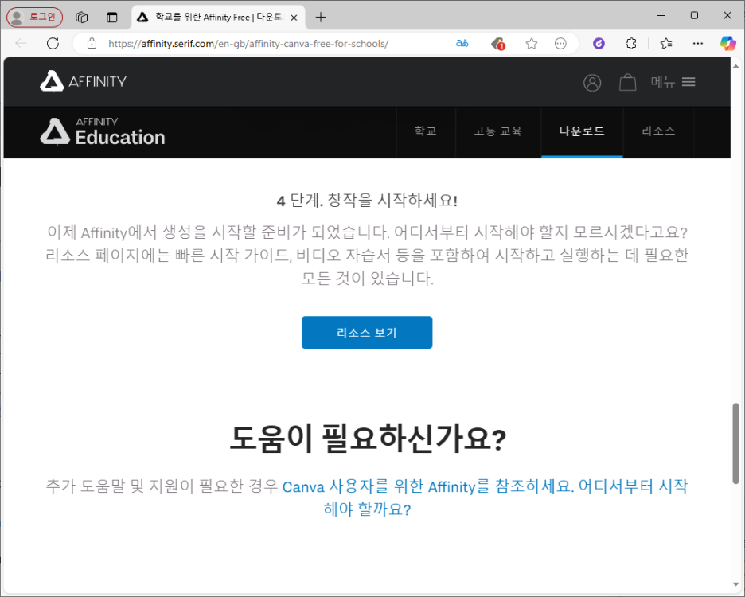Select the Affinity Free browser tab
Viewport: 745px width, 597px height.
[219, 18]
